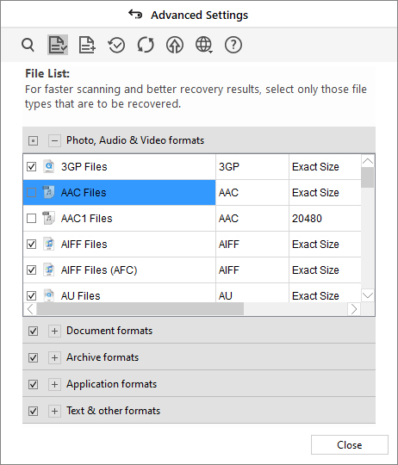Click the AIFF Files (AFC) row icon
398x465 pixels.
pos(49,270)
